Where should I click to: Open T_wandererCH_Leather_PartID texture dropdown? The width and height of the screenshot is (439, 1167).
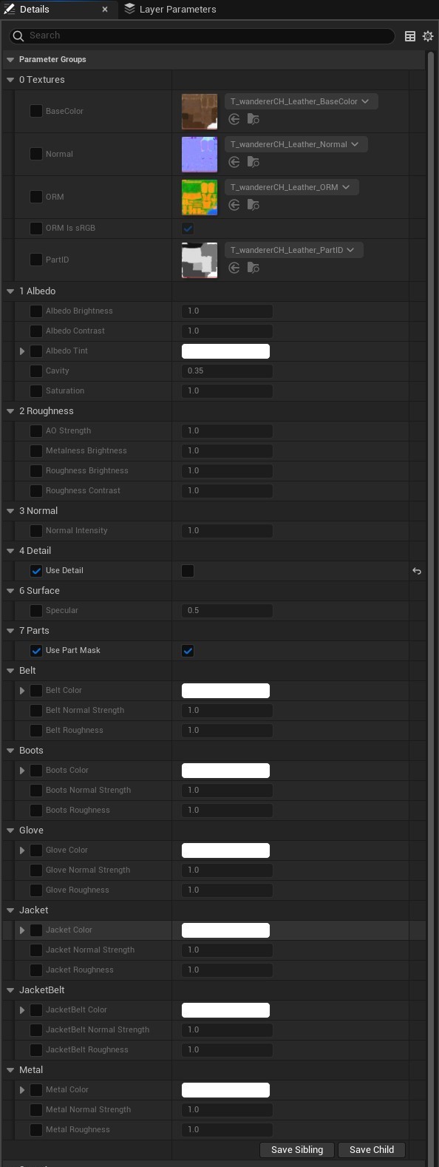[x=293, y=250]
